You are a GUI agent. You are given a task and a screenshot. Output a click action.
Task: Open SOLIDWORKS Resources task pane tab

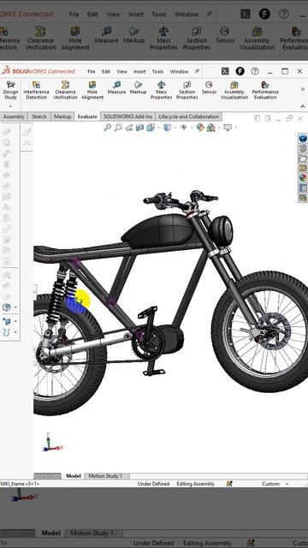[x=303, y=138]
